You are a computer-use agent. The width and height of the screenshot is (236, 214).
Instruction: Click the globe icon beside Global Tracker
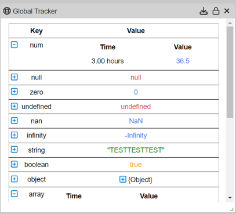(x=7, y=11)
